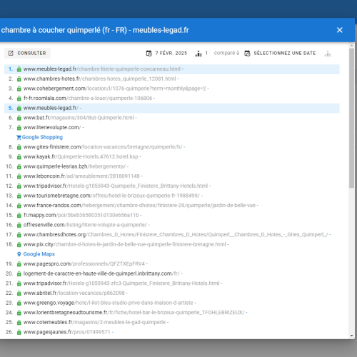Open www.leboncoin.fr ameublement result
Viewport: 357px width, 357px height.
pyautogui.click(x=83, y=176)
